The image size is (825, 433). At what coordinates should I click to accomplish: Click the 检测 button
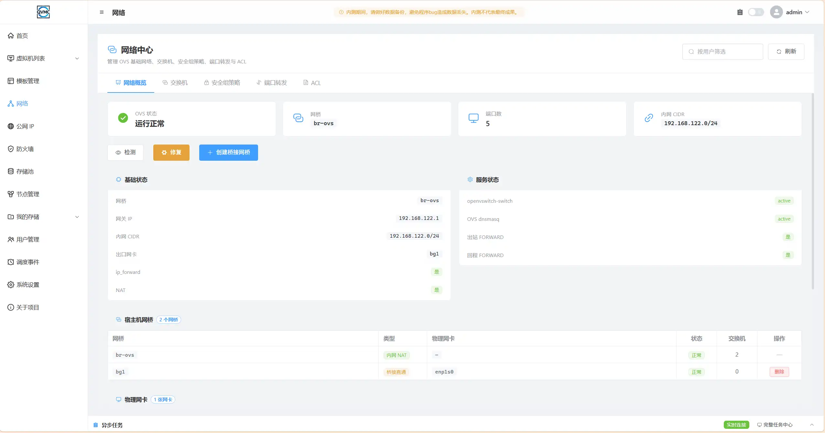[x=125, y=153]
